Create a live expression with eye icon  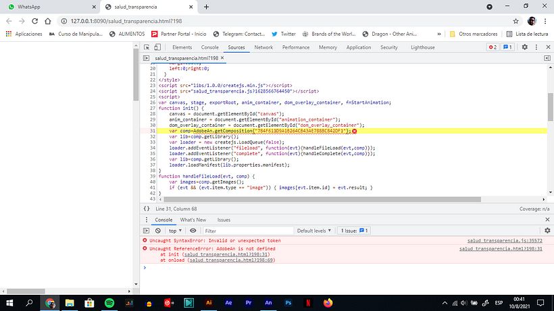click(x=193, y=231)
